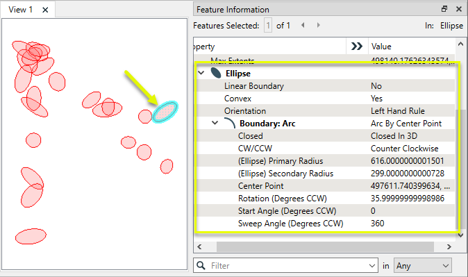Image resolution: width=468 pixels, height=277 pixels.
Task: Select the highlighted cyan ellipse in view
Action: pos(165,112)
